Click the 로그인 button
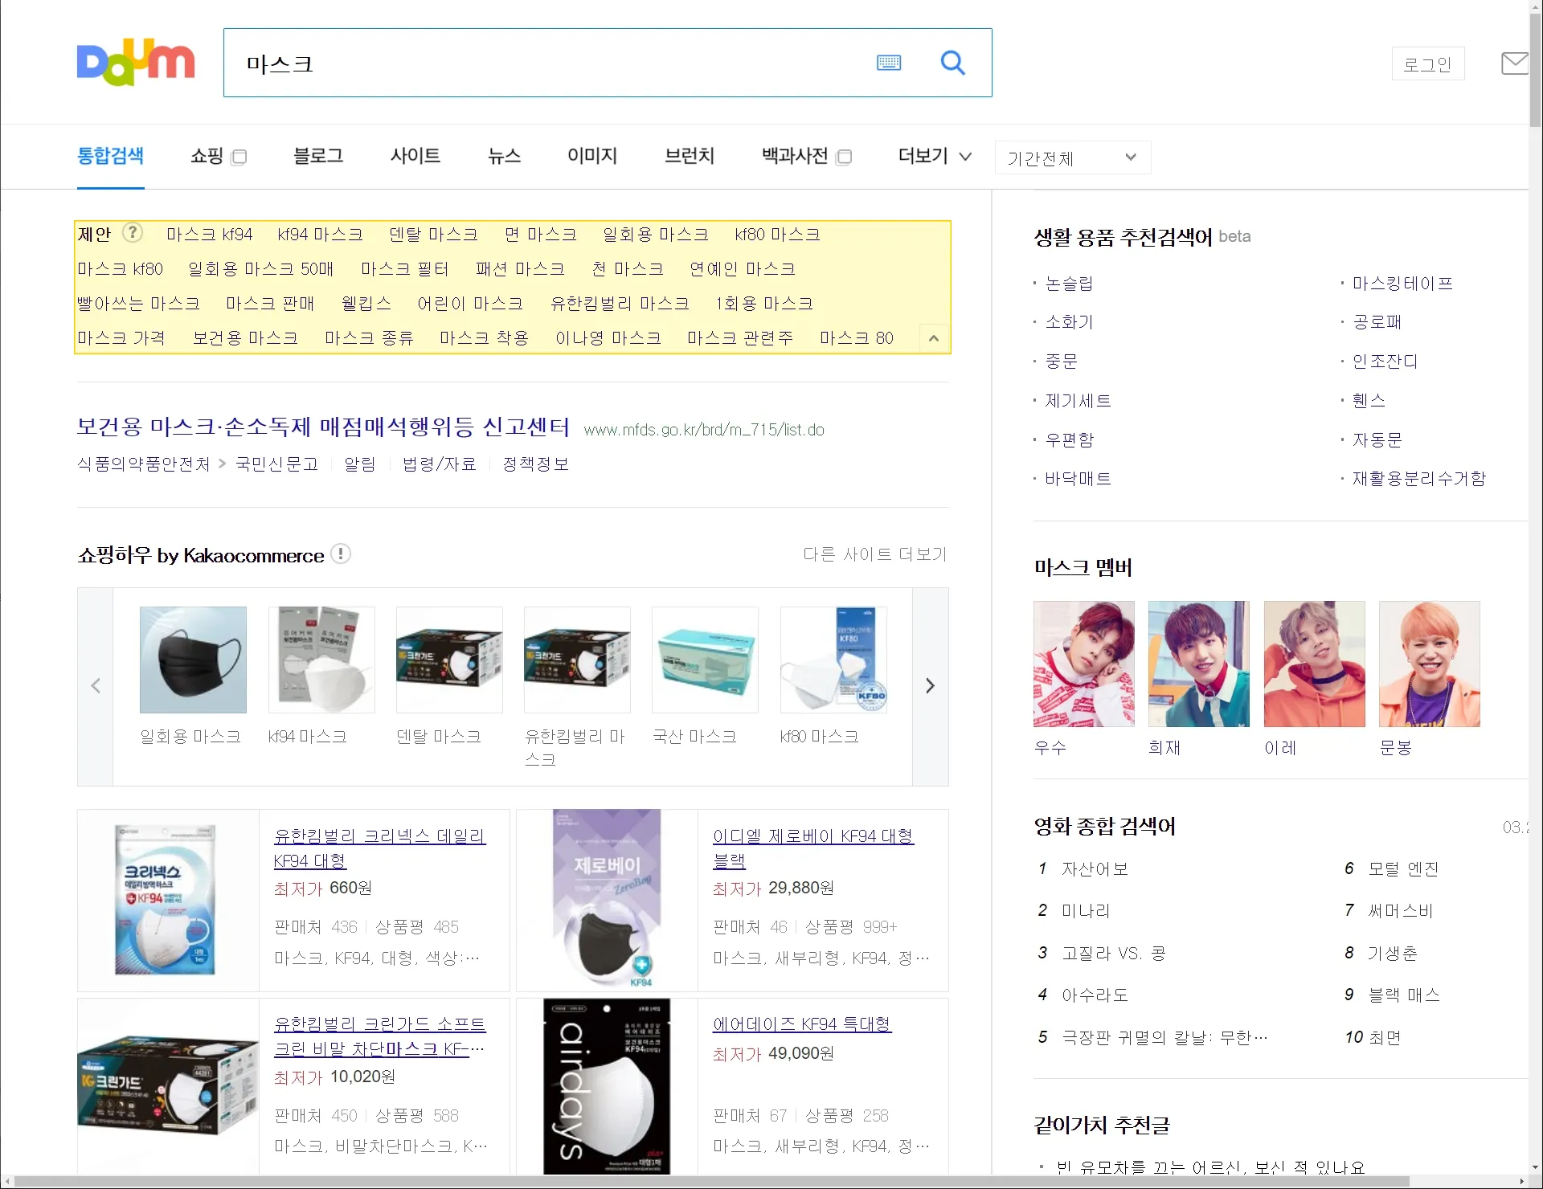 [x=1427, y=64]
